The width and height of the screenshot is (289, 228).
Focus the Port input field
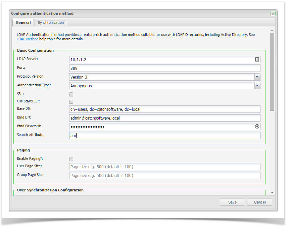[x=164, y=68]
